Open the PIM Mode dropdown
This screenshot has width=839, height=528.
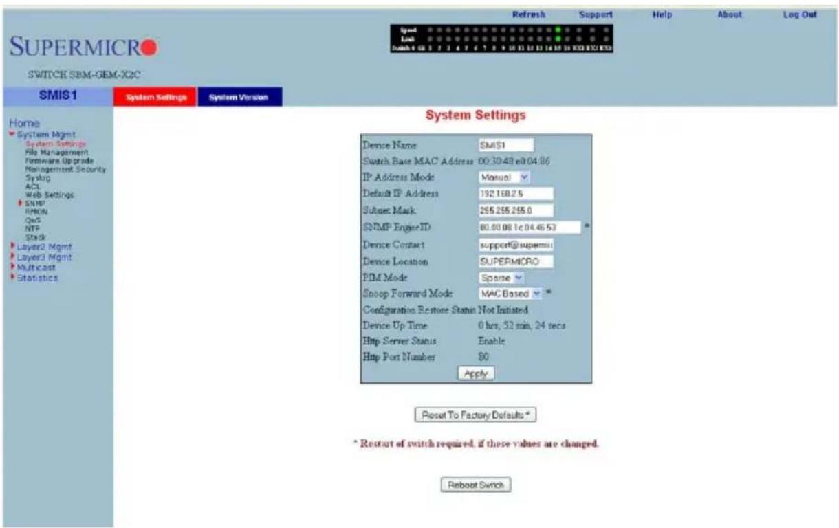[x=501, y=278]
